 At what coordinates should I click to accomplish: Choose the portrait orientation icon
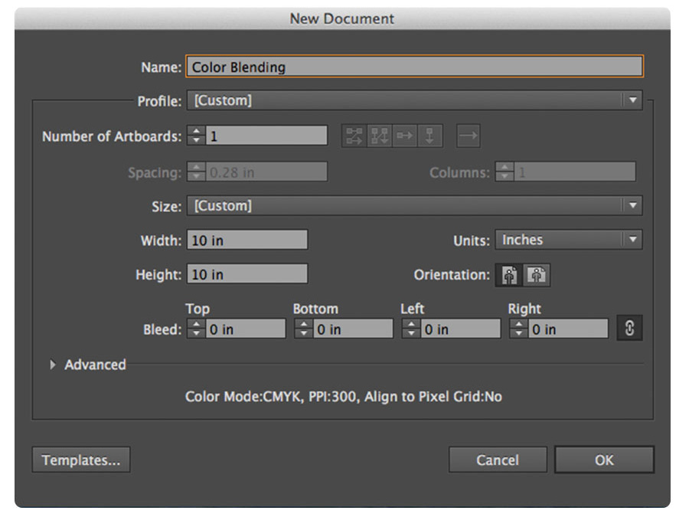pos(509,276)
